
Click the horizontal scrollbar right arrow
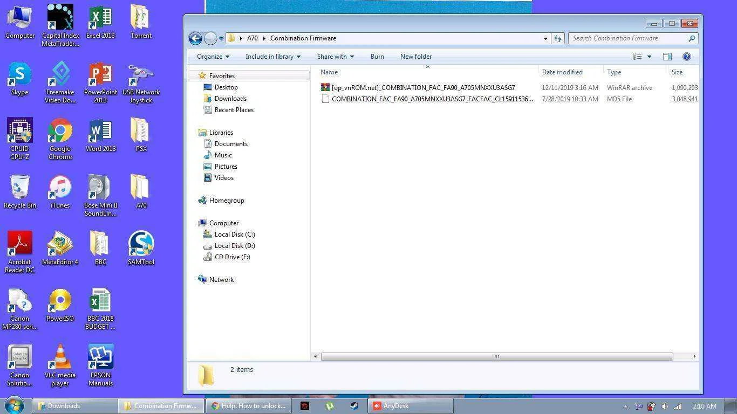pyautogui.click(x=694, y=356)
